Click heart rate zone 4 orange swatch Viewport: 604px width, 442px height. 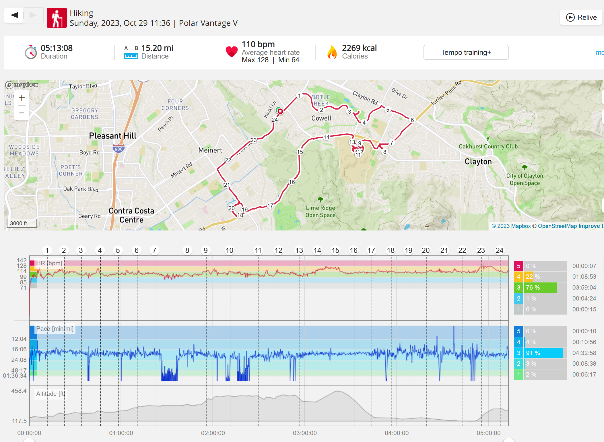pyautogui.click(x=518, y=277)
